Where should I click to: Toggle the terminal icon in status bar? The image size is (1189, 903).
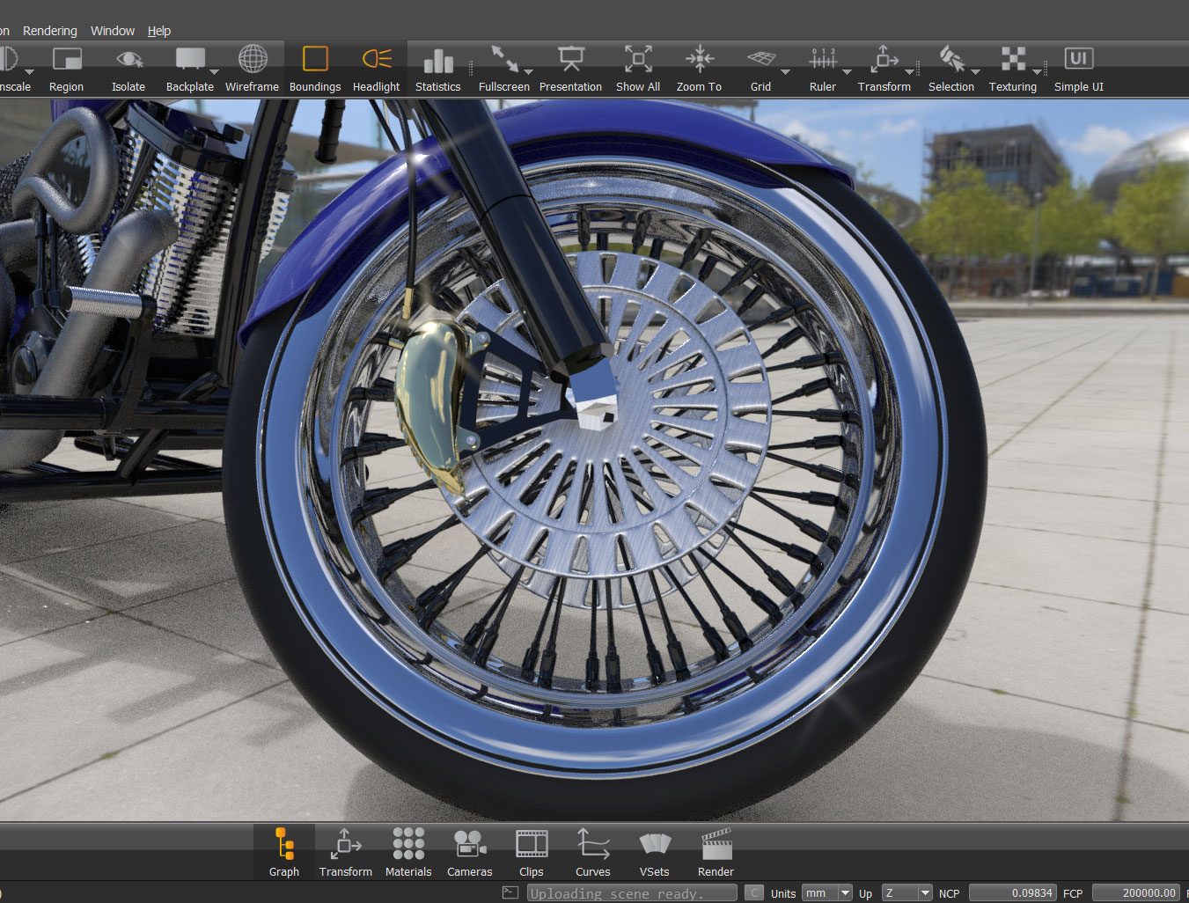tap(510, 892)
